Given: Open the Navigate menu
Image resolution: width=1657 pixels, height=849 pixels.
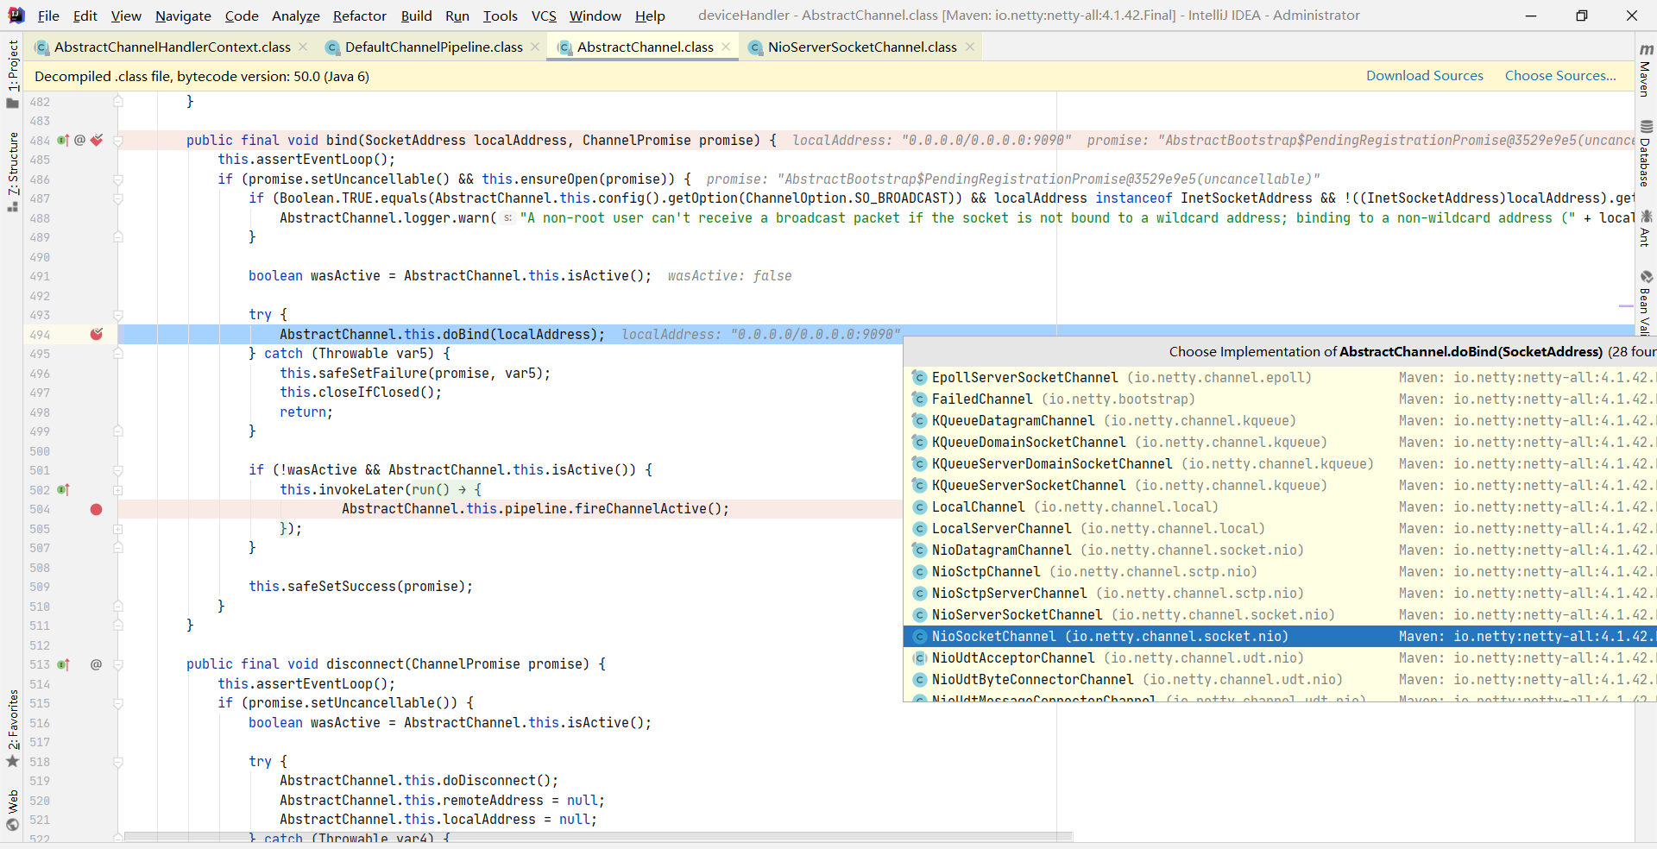Looking at the screenshot, I should coord(183,16).
